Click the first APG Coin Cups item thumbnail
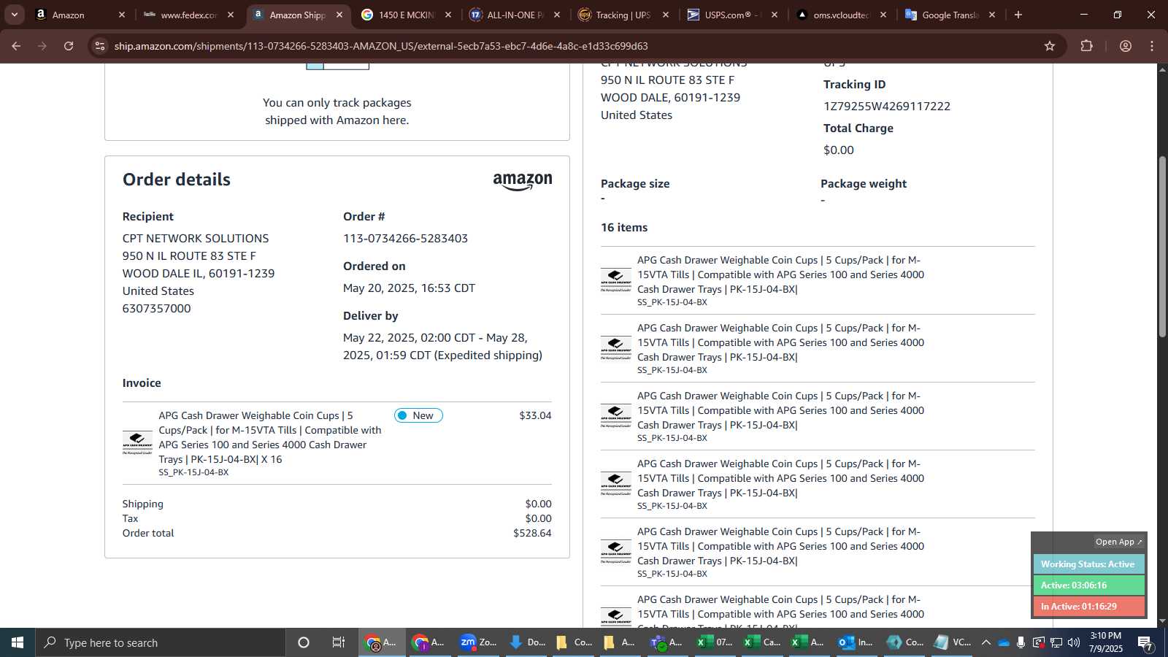 tap(616, 280)
